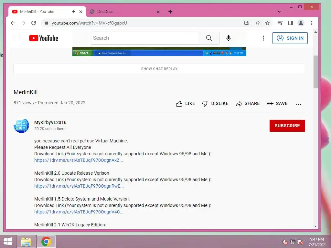Click the video player taskbar frame
The height and width of the screenshot is (248, 331).
[x=159, y=52]
